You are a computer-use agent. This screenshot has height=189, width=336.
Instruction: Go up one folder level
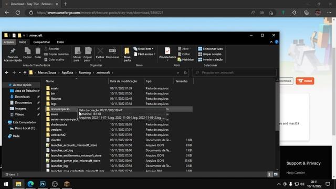point(25,72)
